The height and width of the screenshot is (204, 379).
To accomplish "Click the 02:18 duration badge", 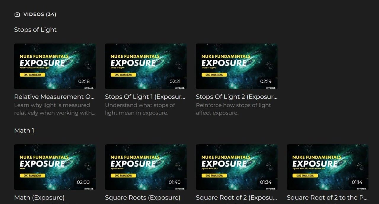I will click(x=84, y=81).
